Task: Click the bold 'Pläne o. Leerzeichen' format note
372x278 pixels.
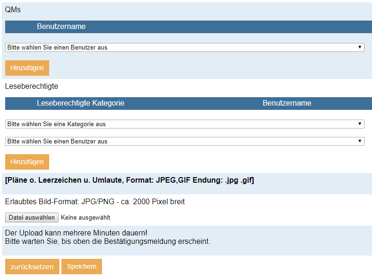Action: [129, 180]
